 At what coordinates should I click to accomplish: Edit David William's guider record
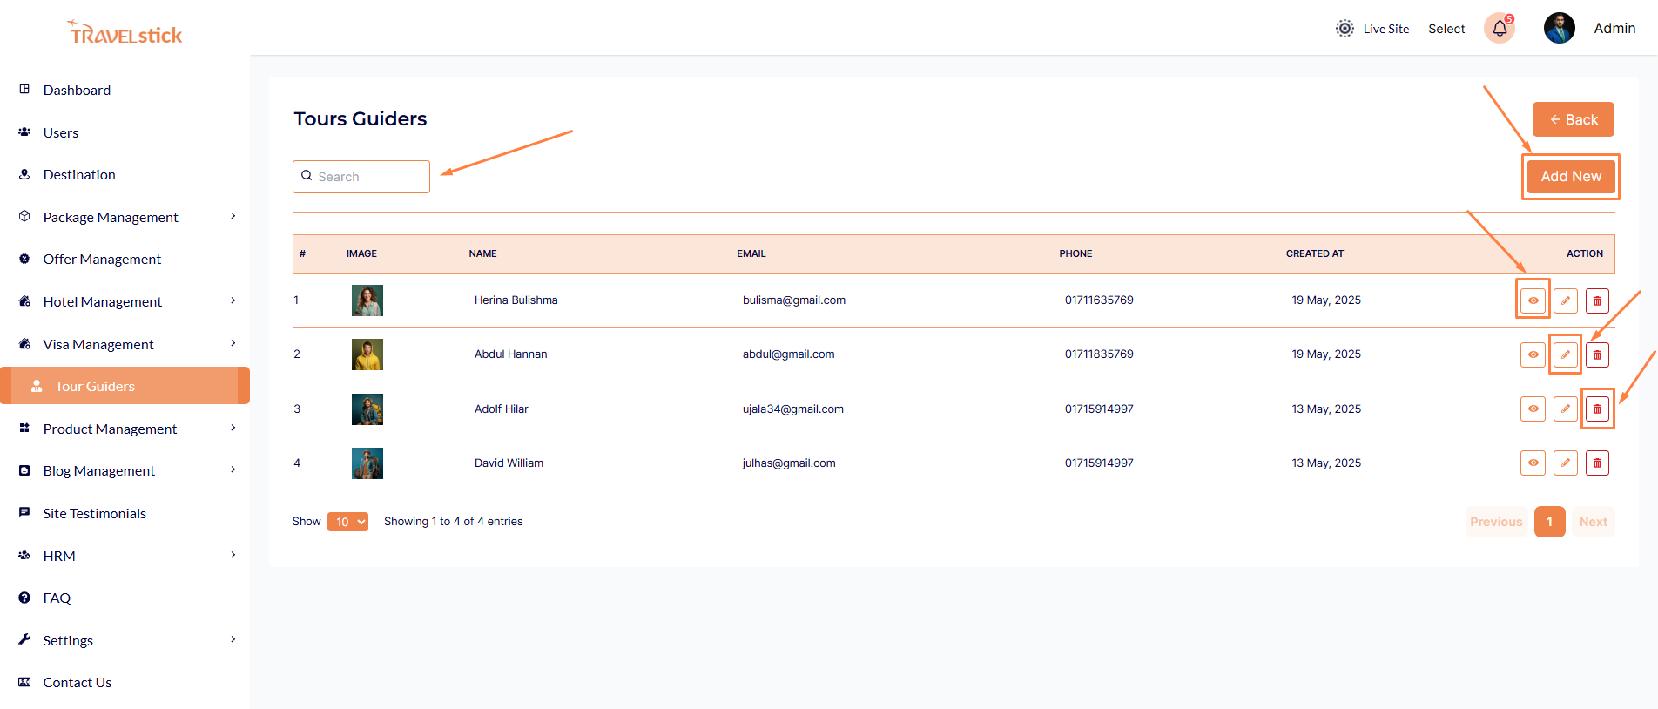click(1565, 463)
